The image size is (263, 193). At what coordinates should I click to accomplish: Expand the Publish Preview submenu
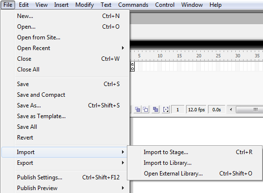[70, 188]
